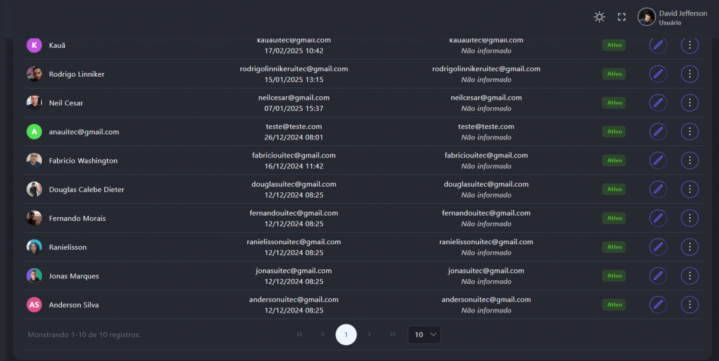This screenshot has height=361, width=719.
Task: Open the three-dot menu for Ranielisson
Action: pyautogui.click(x=690, y=247)
